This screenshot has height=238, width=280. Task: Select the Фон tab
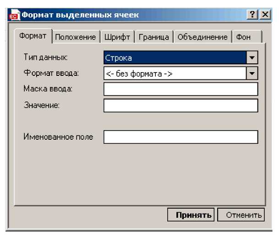point(247,37)
